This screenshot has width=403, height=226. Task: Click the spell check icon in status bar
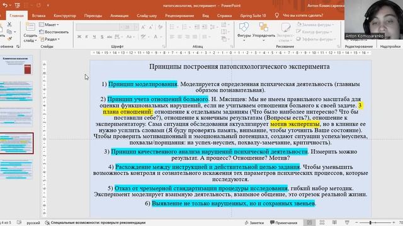pyautogui.click(x=19, y=222)
